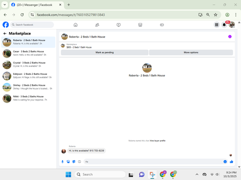Open Task View on taskbar
Viewport: 241px width, 180px height.
(131, 175)
